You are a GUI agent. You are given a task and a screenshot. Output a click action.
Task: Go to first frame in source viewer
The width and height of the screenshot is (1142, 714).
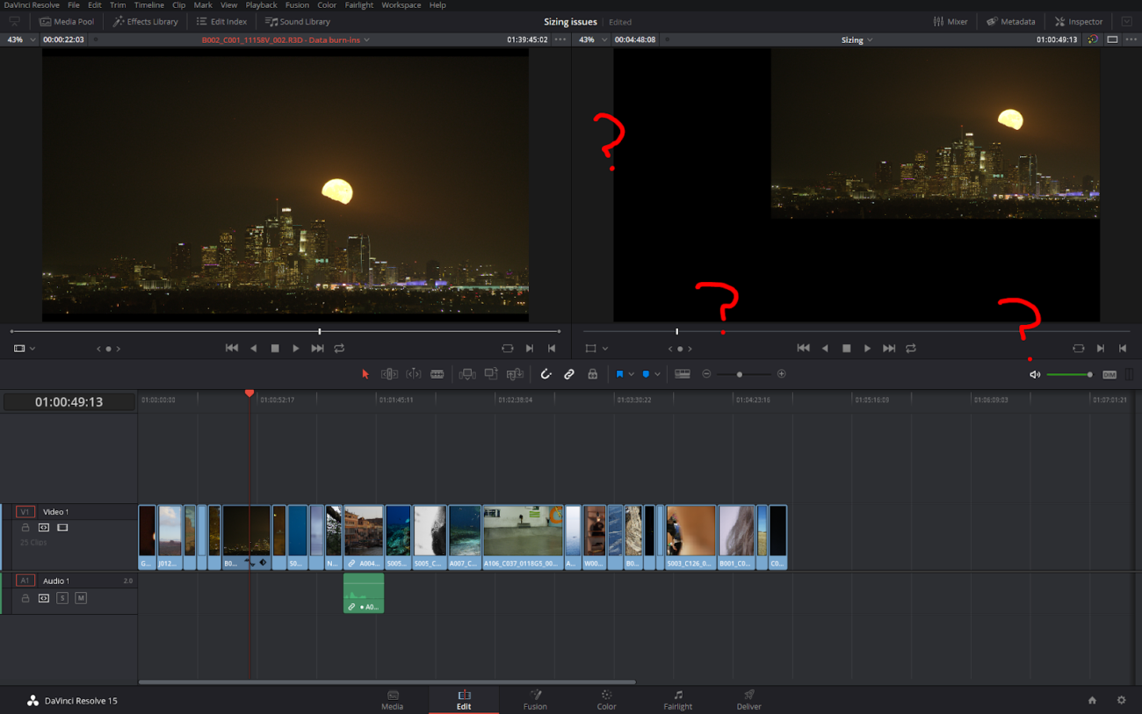click(232, 349)
